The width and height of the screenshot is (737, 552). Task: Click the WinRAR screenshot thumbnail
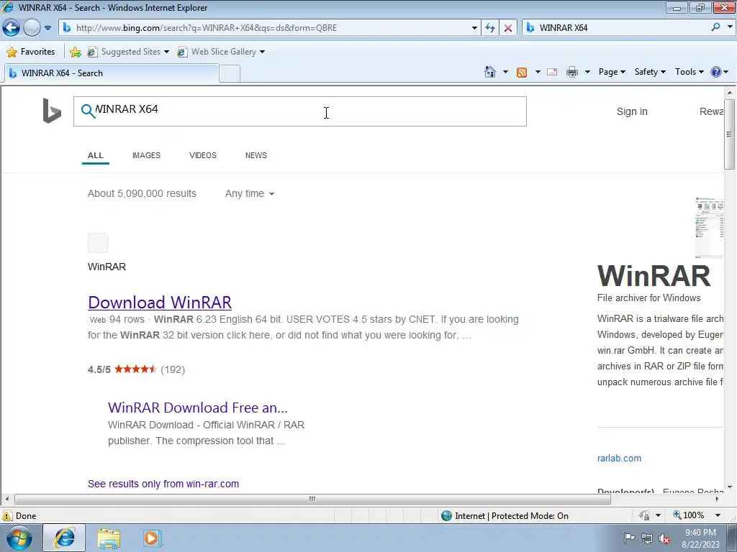709,228
